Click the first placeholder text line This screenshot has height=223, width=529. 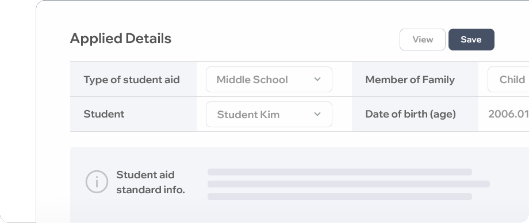coord(340,172)
